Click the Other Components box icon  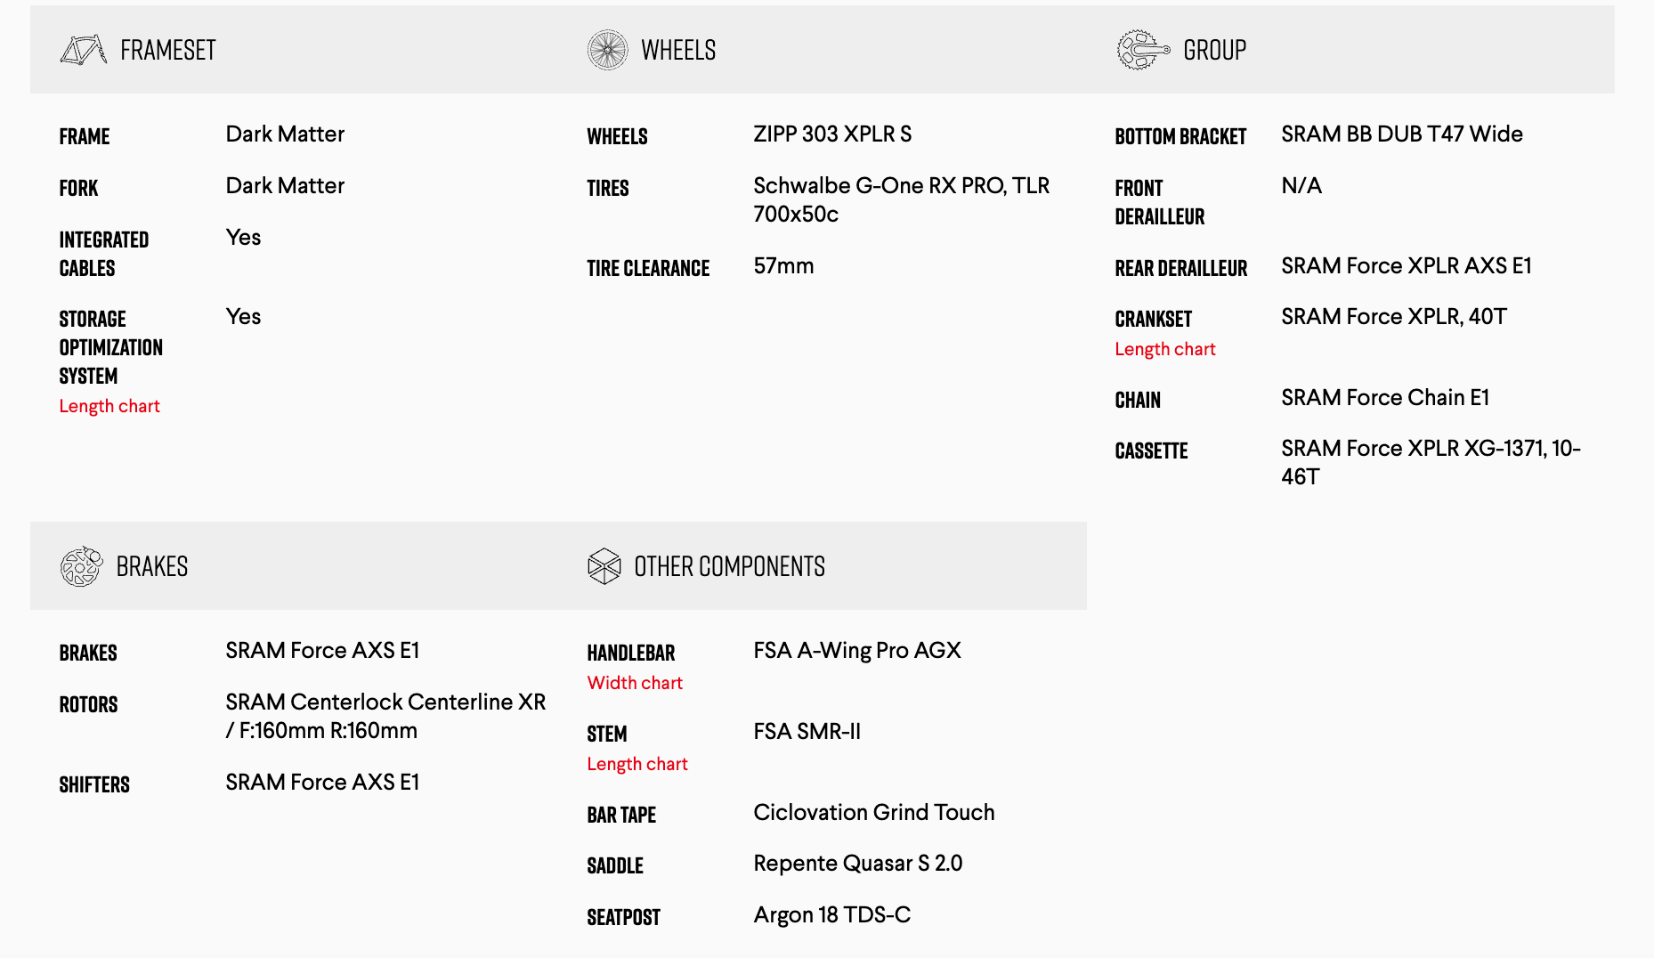point(604,566)
